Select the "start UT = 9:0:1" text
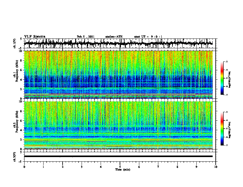The width and height of the screenshot is (243, 187). point(148,37)
